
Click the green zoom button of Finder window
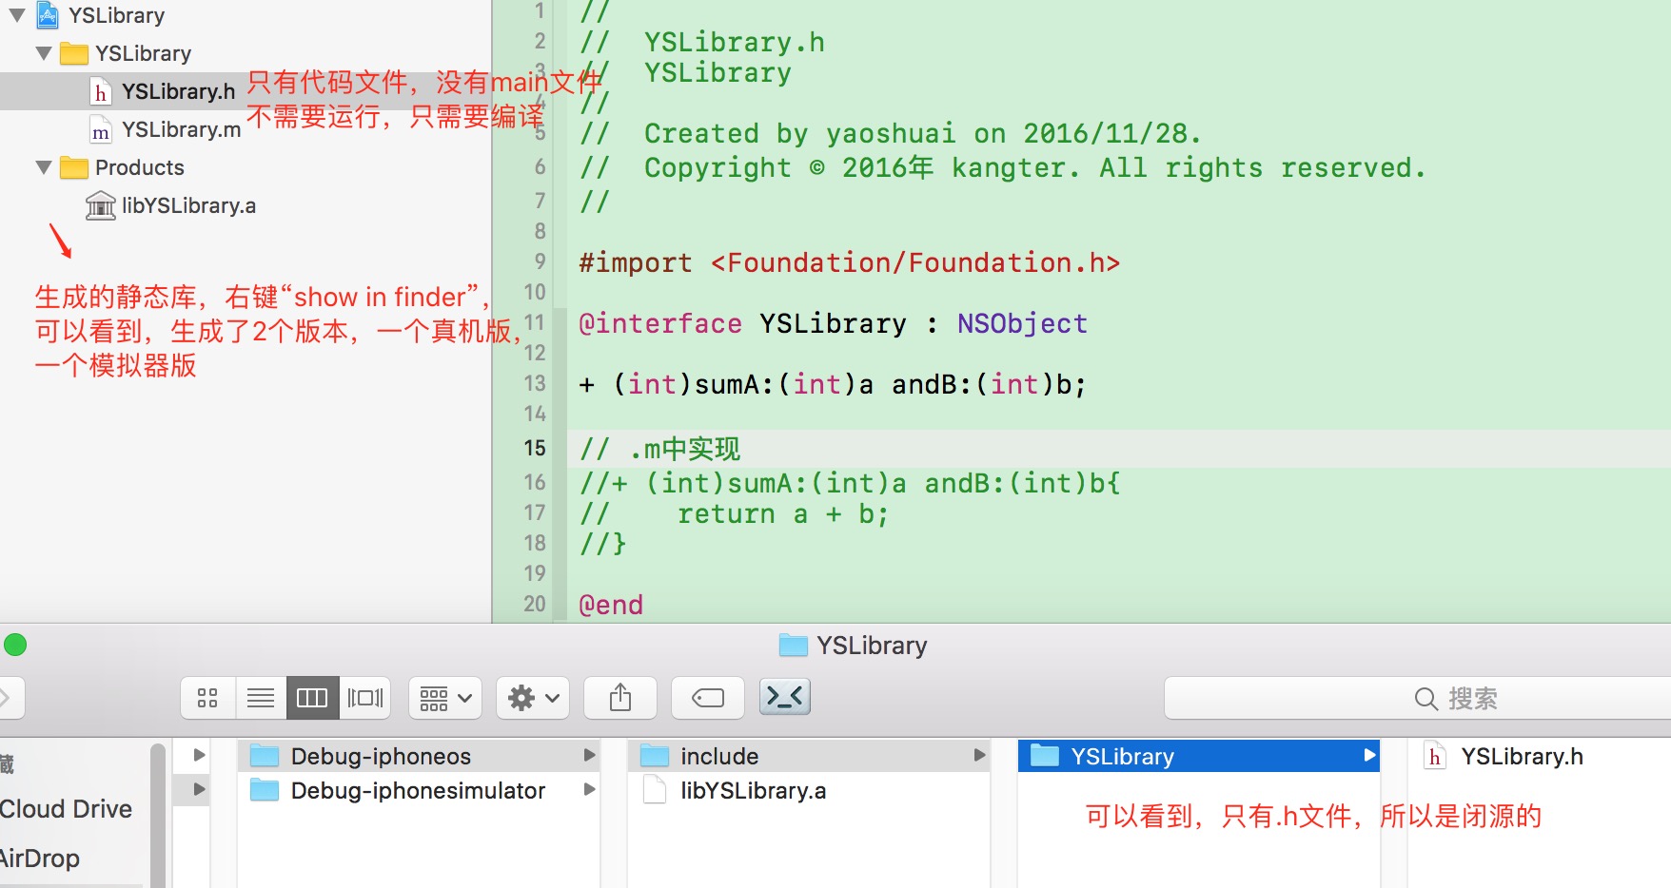15,645
